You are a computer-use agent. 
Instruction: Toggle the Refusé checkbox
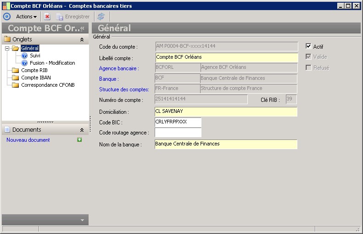click(308, 67)
